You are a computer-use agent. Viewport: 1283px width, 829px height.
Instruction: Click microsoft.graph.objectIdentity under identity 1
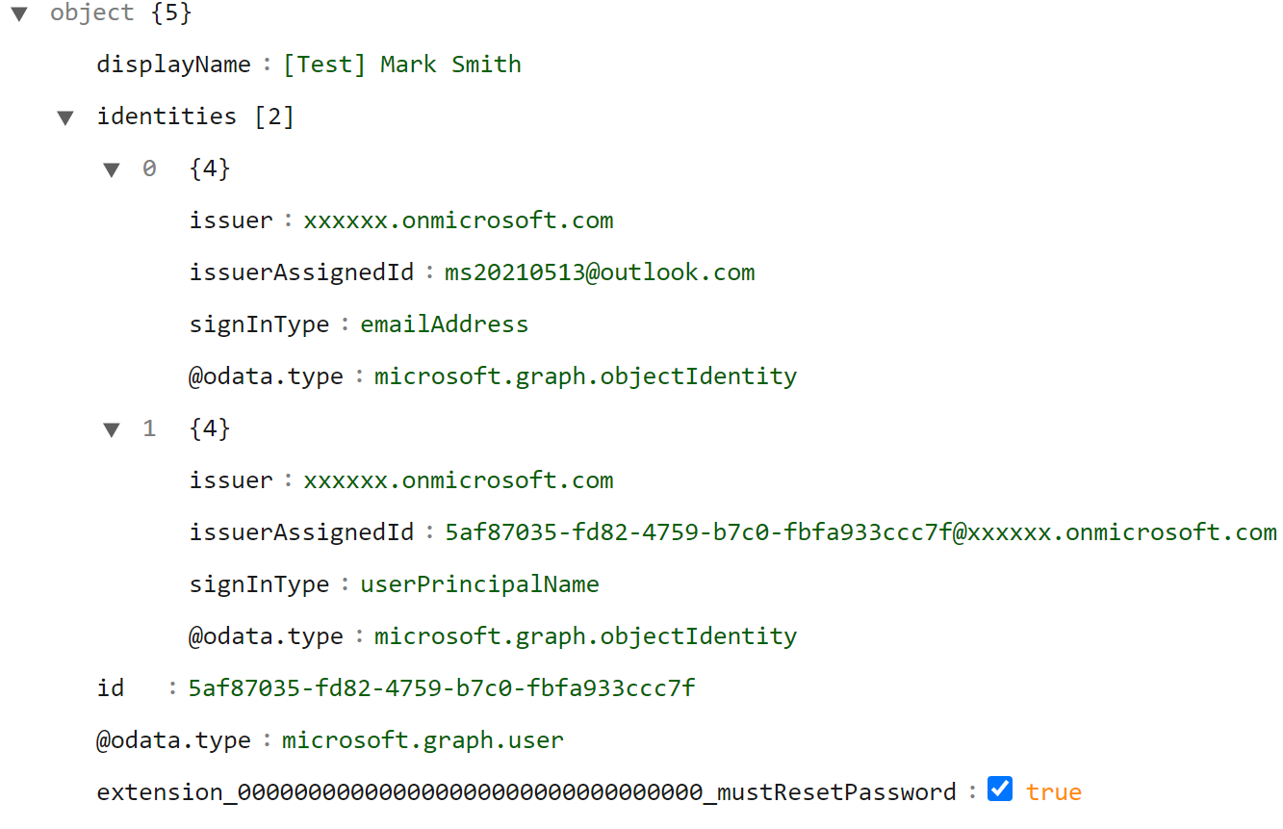585,635
